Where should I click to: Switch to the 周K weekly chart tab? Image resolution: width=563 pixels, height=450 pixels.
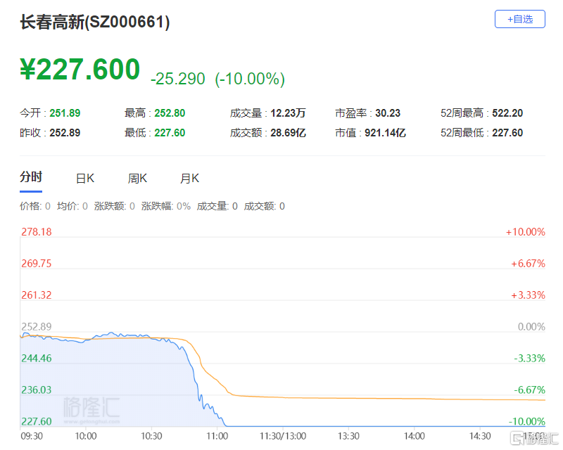click(x=137, y=179)
